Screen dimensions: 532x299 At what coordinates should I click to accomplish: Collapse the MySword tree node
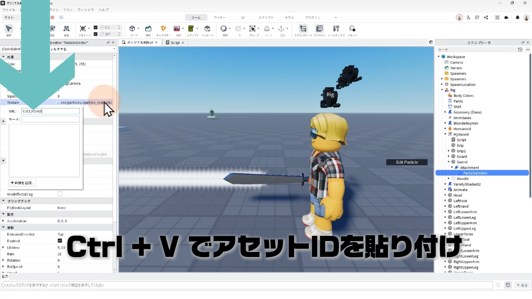pos(445,134)
